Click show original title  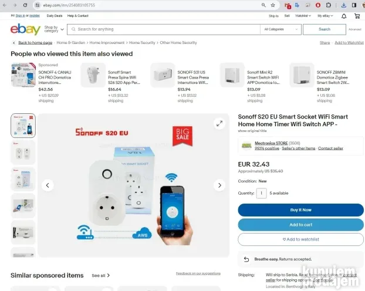(x=252, y=131)
